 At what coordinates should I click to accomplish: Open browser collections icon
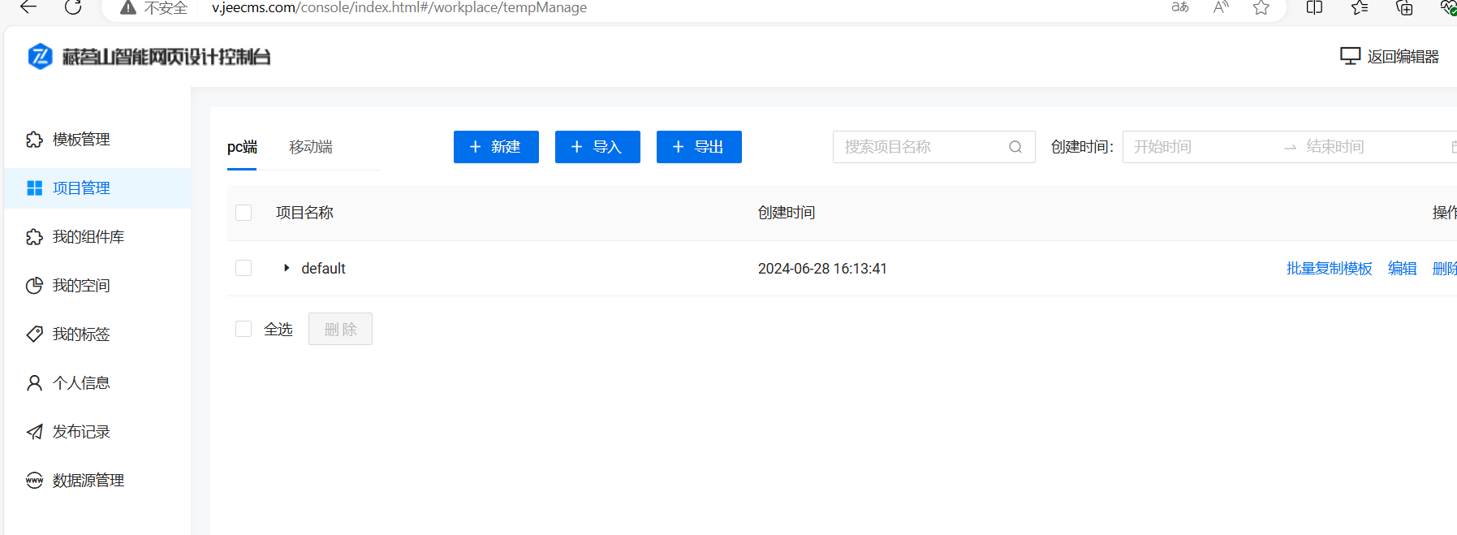coord(1404,7)
